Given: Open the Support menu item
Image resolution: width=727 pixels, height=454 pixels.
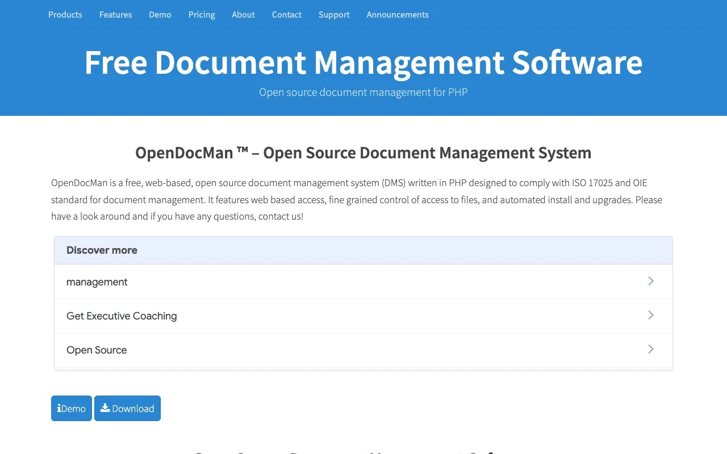Looking at the screenshot, I should click(x=334, y=15).
